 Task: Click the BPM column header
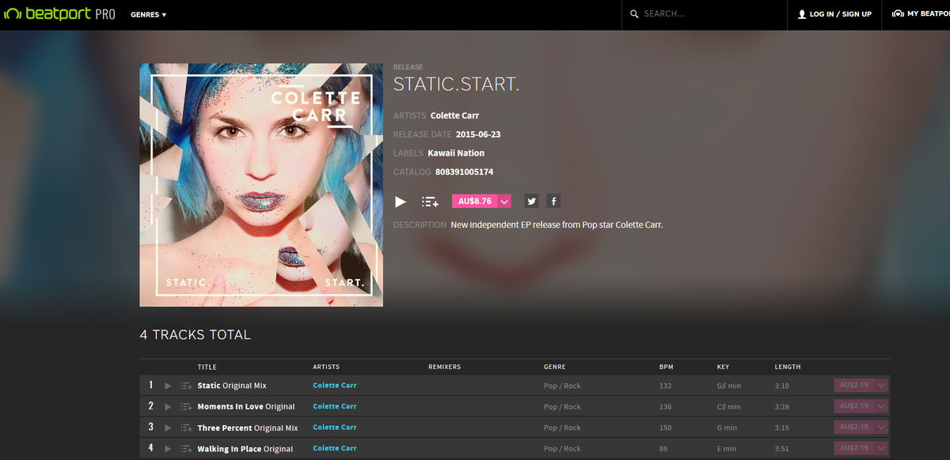point(666,367)
